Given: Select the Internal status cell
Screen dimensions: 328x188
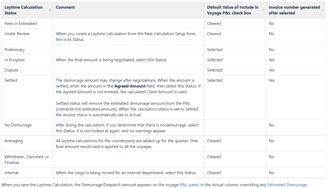Looking at the screenshot, I should pyautogui.click(x=12, y=173).
